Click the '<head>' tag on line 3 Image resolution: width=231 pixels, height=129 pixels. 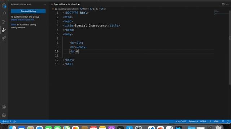coord(68,21)
